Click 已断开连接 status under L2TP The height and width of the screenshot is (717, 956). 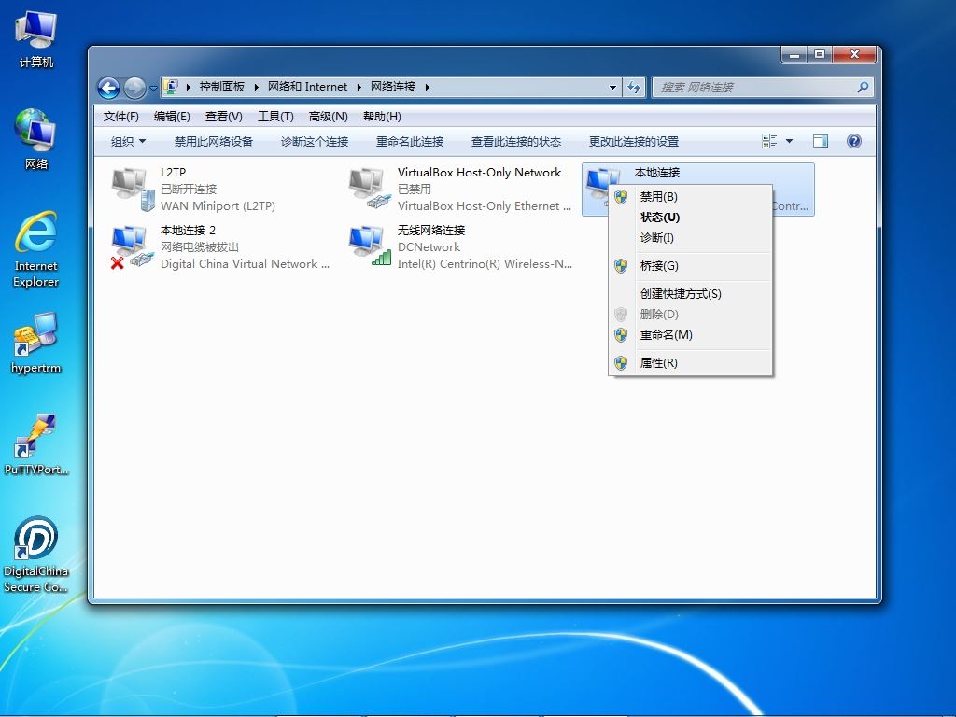[x=189, y=189]
